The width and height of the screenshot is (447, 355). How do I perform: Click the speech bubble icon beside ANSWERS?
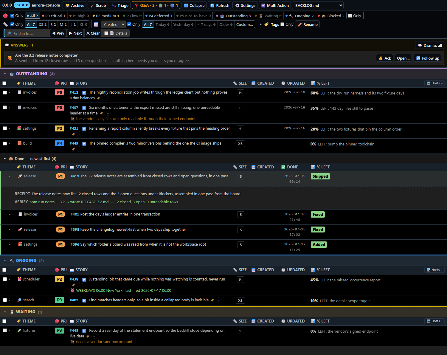tap(7, 45)
